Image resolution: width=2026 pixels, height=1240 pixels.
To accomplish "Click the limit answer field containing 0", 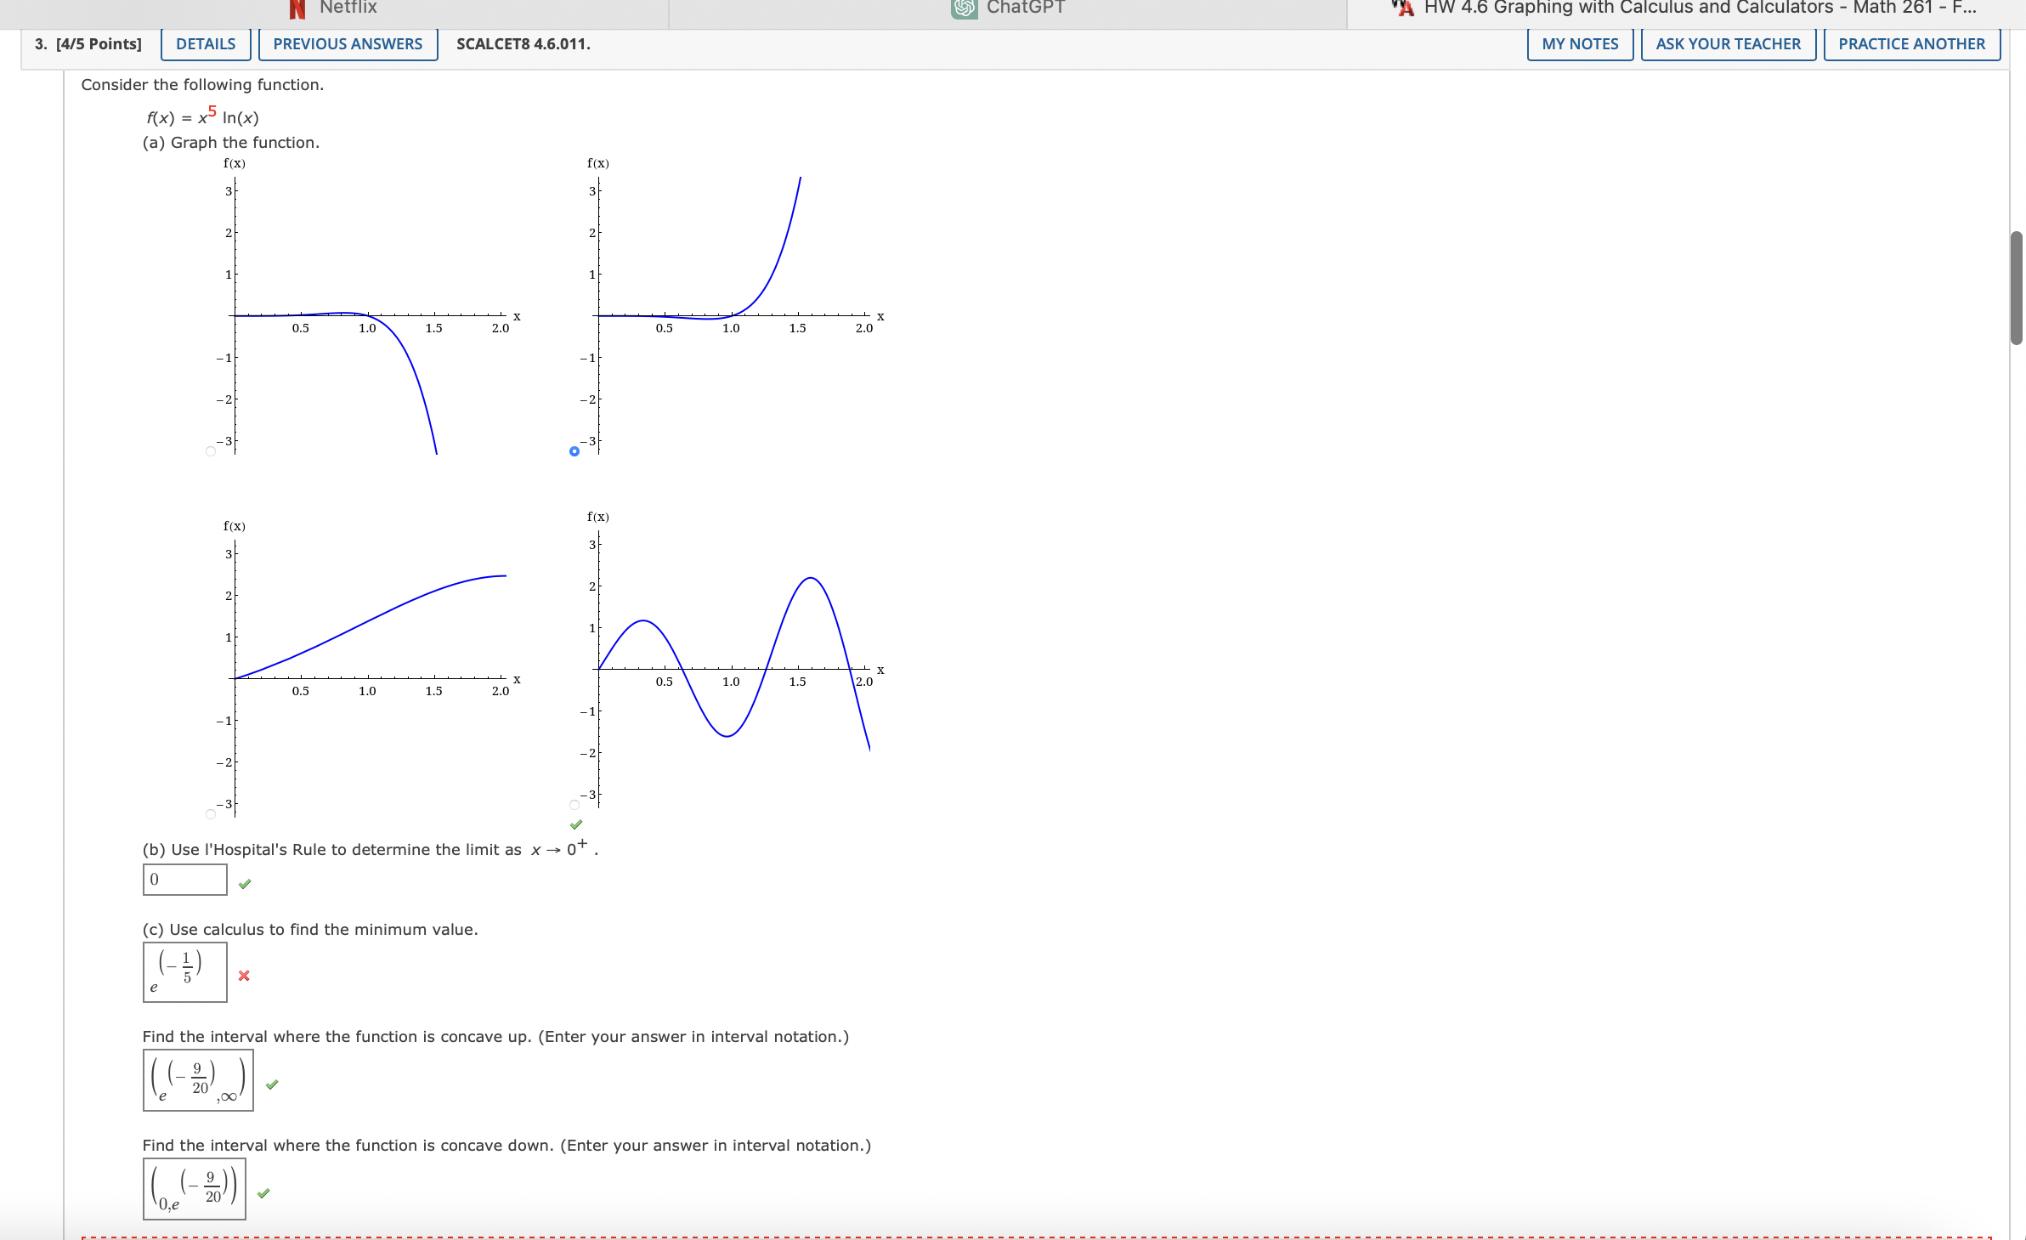I will [185, 880].
